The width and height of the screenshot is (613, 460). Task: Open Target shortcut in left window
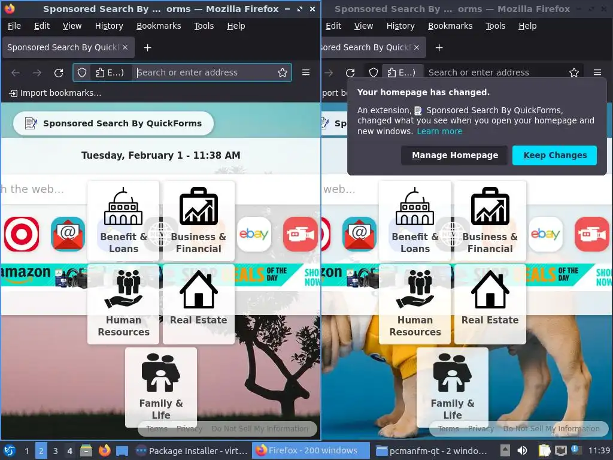(x=22, y=234)
